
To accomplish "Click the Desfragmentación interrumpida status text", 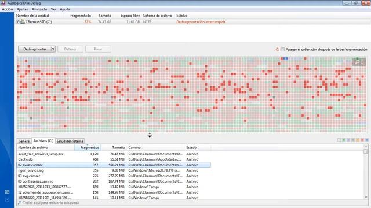I will pyautogui.click(x=201, y=22).
